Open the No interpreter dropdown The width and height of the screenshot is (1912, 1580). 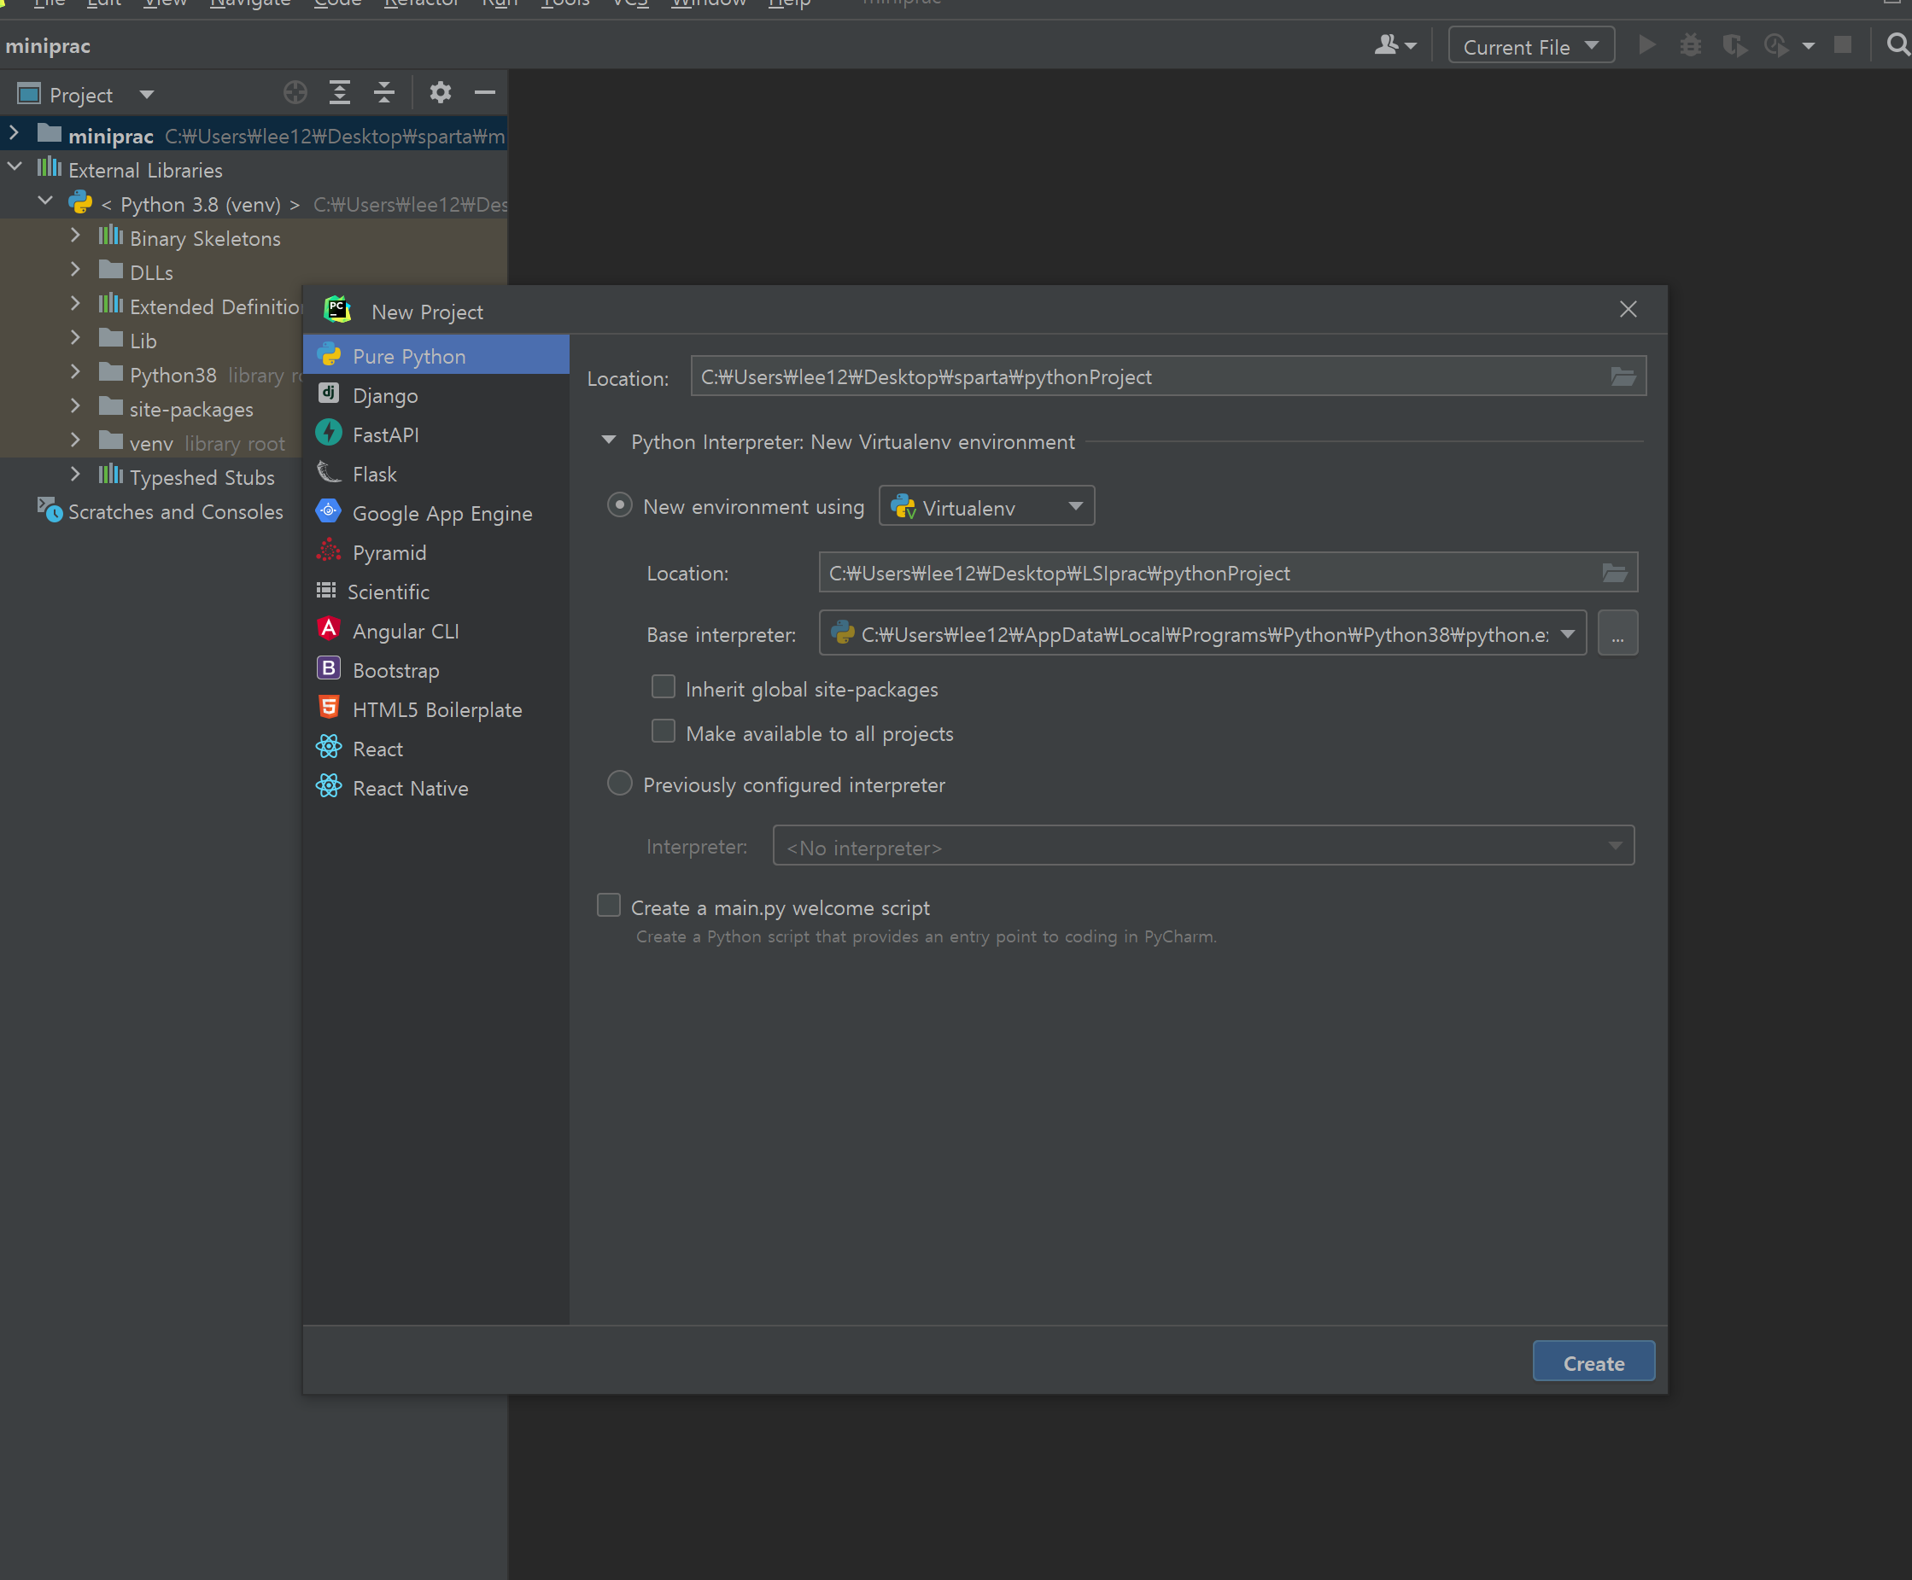tap(1204, 847)
